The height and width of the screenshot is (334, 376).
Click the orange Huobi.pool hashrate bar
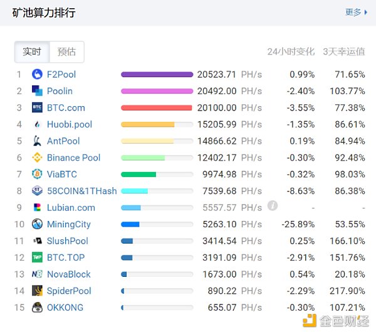click(148, 124)
